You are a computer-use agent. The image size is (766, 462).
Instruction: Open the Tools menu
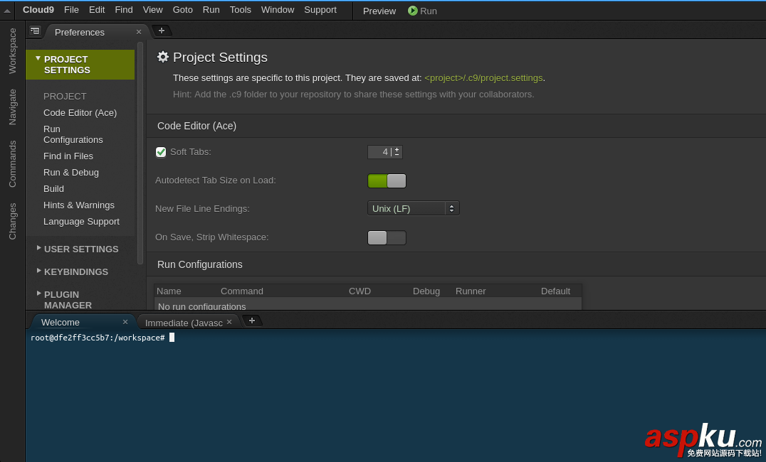tap(241, 10)
